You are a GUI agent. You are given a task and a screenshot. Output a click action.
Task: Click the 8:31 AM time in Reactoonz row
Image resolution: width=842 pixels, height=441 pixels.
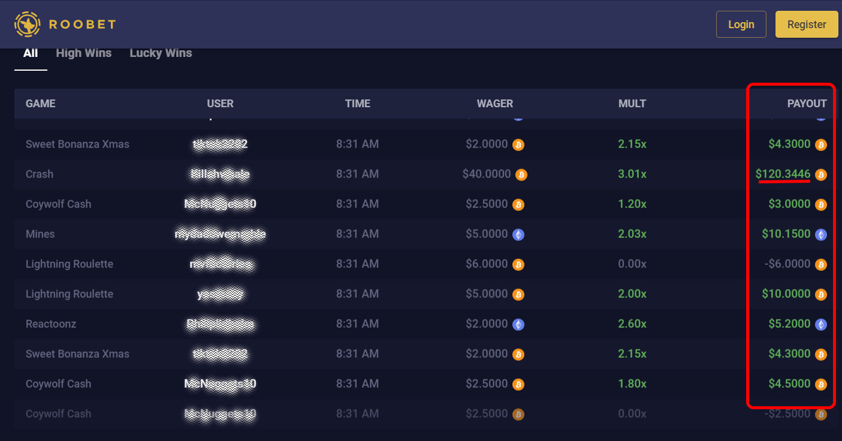coord(357,324)
